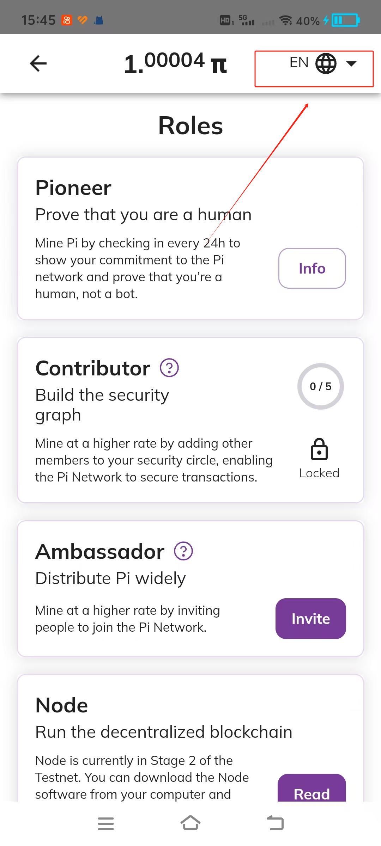Screen dimensions: 381x846
Task: Tap the Android recent apps menu icon
Action: 106,824
